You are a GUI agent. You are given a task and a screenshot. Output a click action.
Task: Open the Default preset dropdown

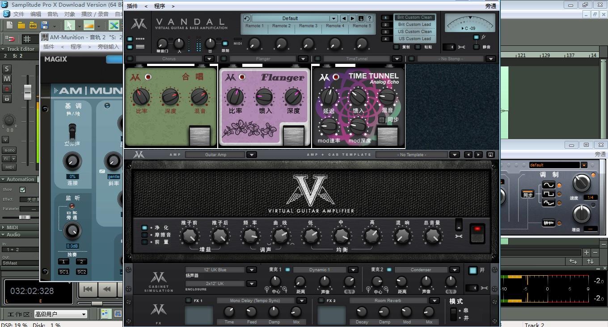click(x=333, y=19)
